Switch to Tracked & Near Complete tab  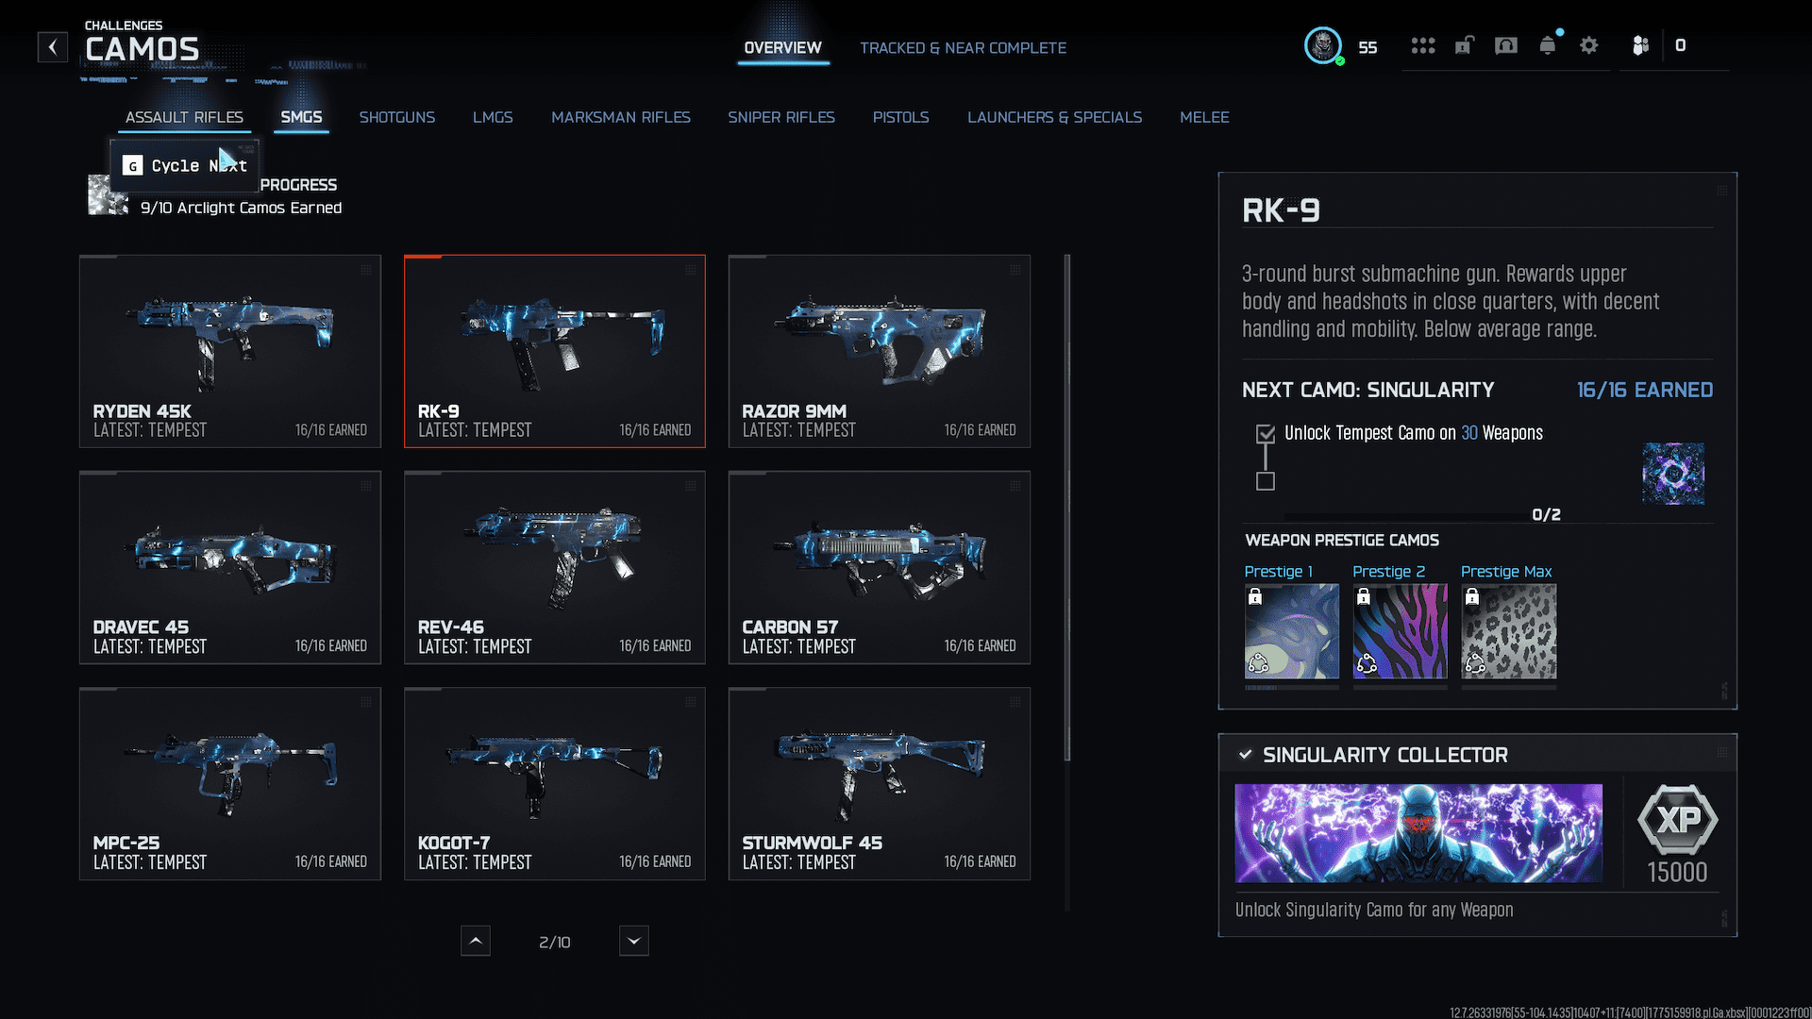963,48
